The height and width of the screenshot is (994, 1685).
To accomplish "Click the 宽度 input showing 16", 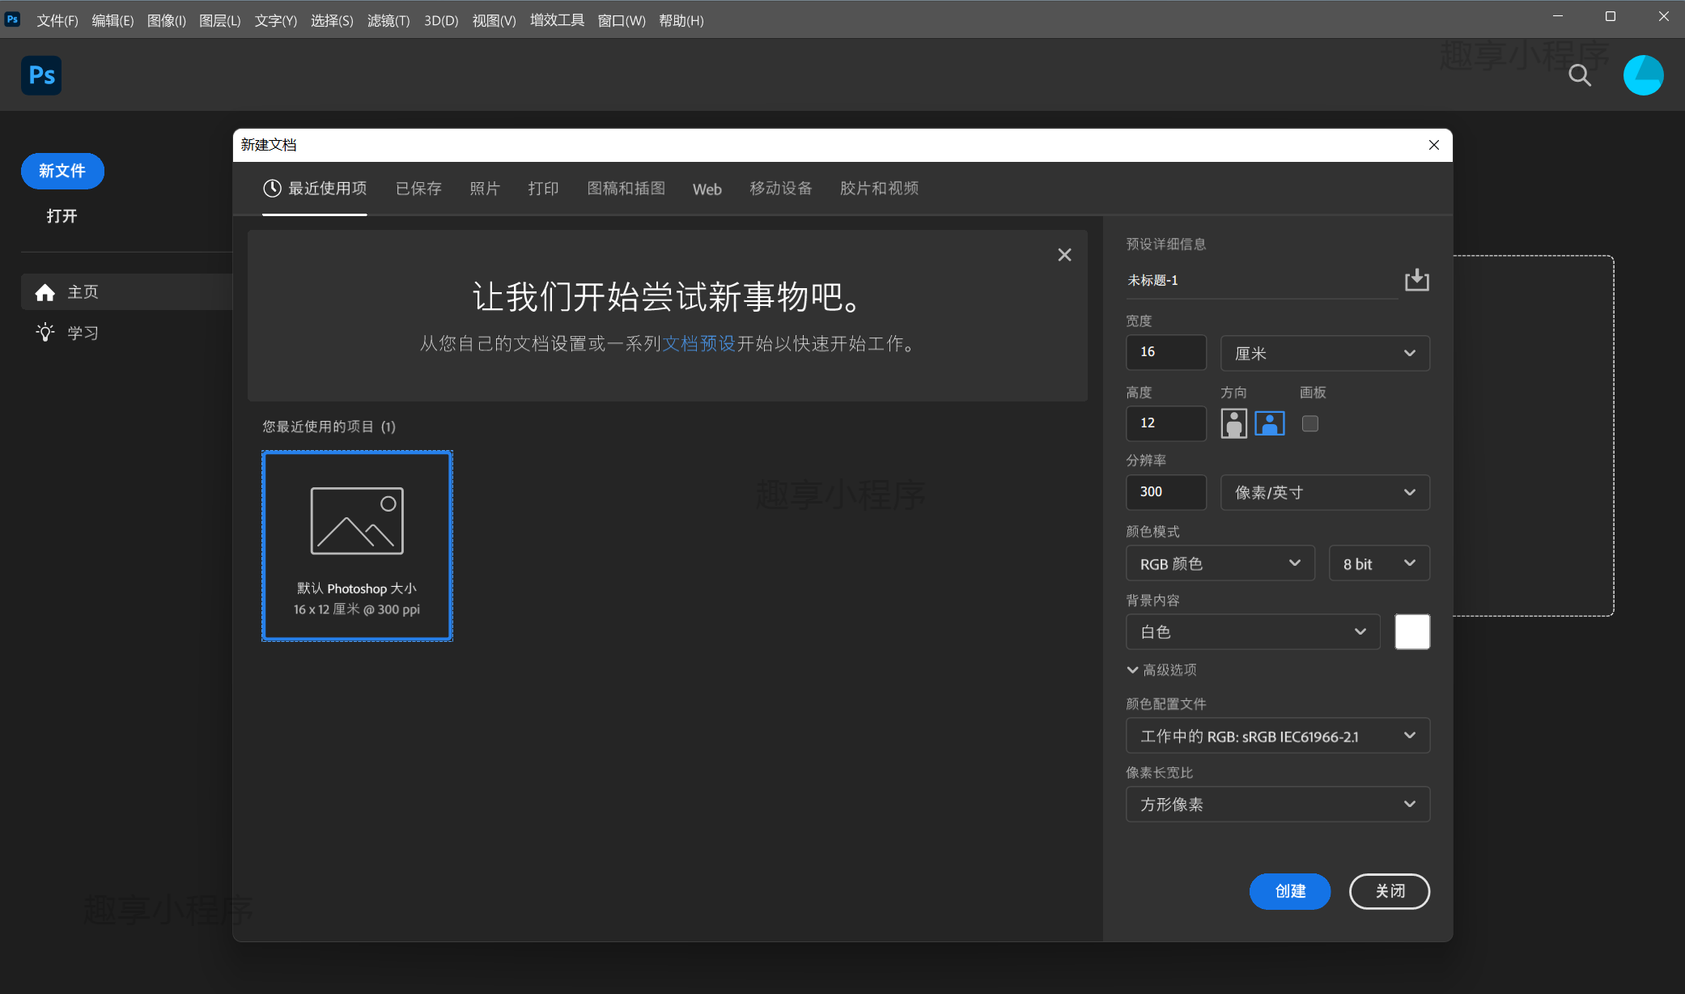I will point(1165,352).
